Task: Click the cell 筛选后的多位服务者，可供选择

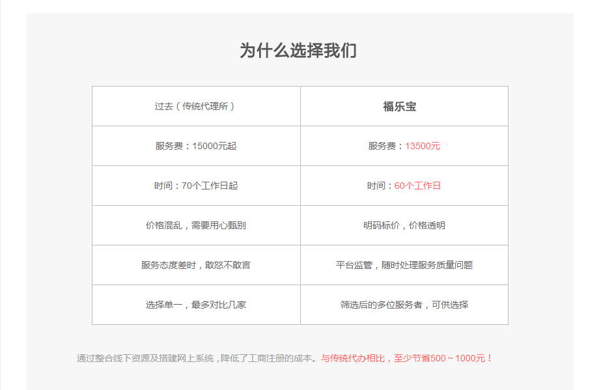Action: coord(404,305)
